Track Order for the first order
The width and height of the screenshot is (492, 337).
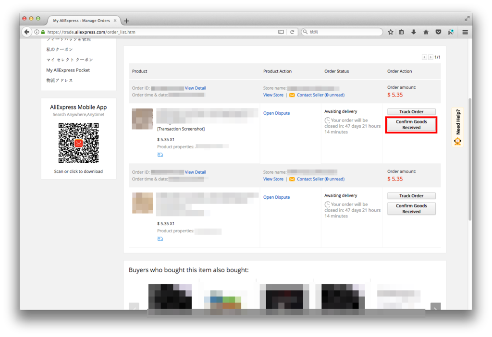(411, 111)
